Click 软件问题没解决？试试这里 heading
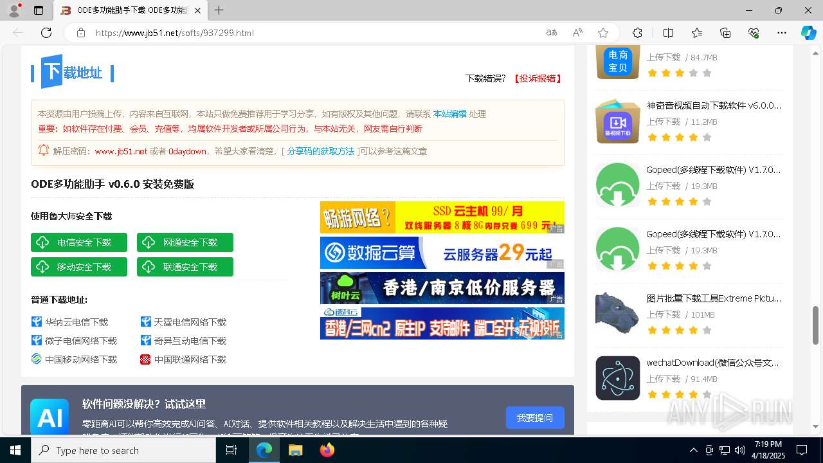This screenshot has height=463, width=823. click(144, 404)
